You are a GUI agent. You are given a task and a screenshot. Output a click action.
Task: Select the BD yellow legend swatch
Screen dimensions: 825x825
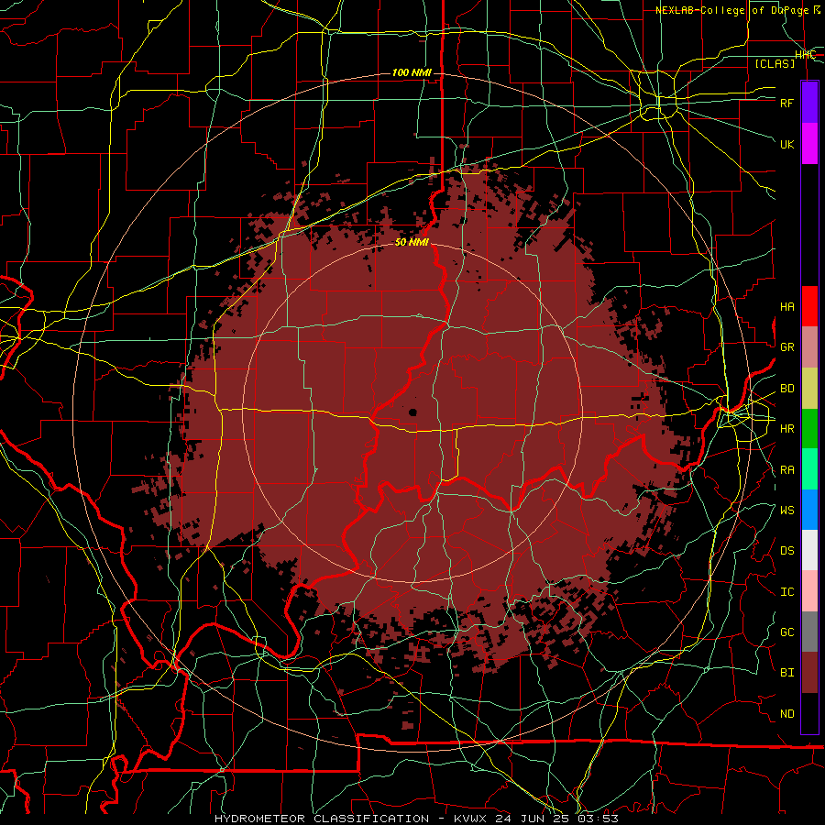click(809, 388)
